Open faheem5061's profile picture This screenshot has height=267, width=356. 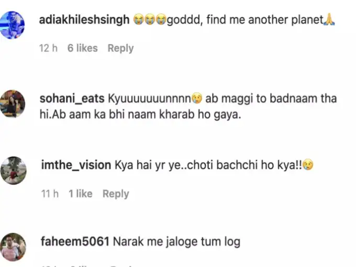[x=13, y=247]
